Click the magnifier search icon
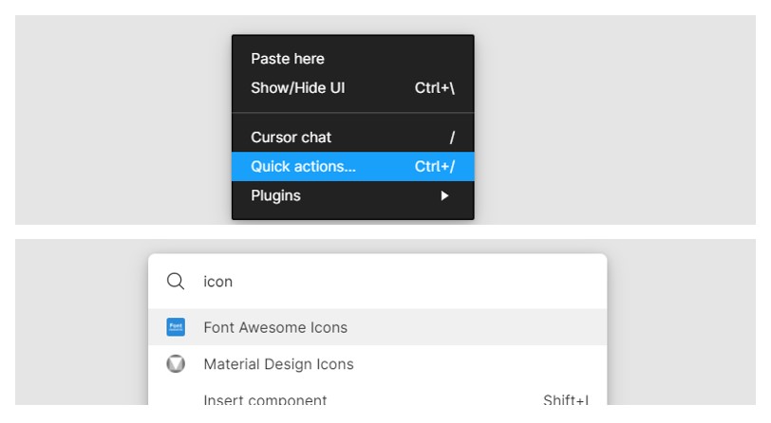The width and height of the screenshot is (771, 423). point(176,282)
